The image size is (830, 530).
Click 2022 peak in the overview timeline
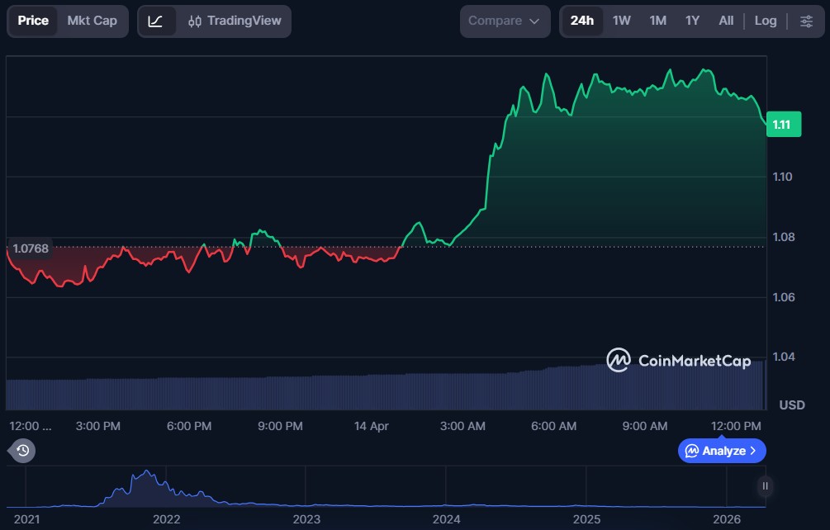[x=147, y=473]
